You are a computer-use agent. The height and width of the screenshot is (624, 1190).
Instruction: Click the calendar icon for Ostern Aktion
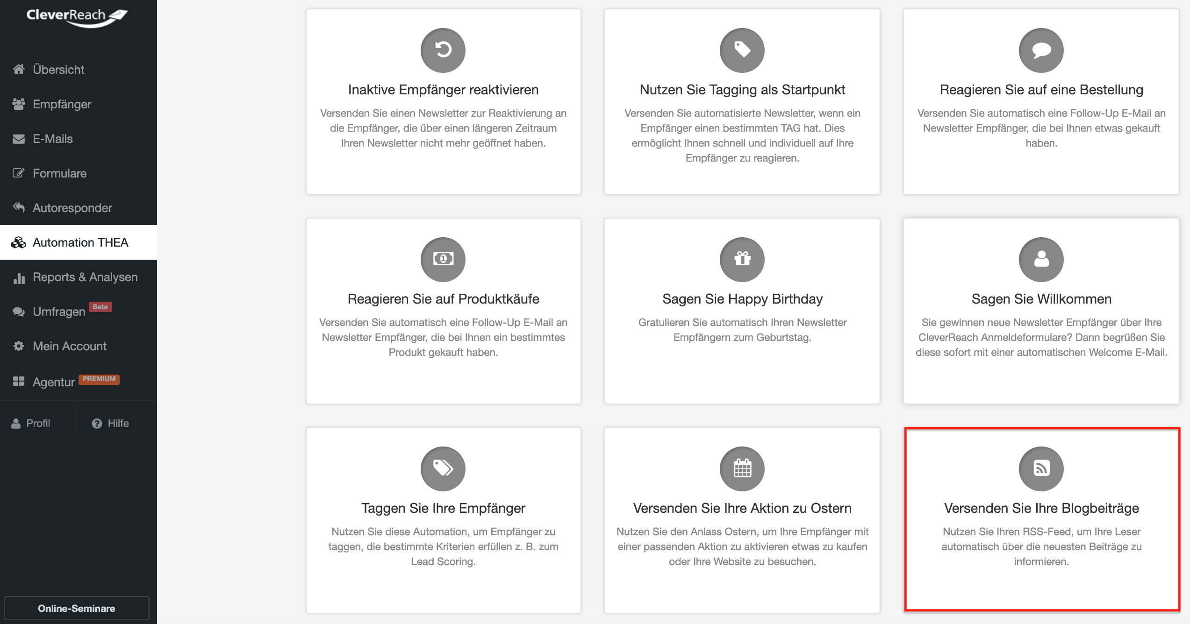click(x=742, y=468)
